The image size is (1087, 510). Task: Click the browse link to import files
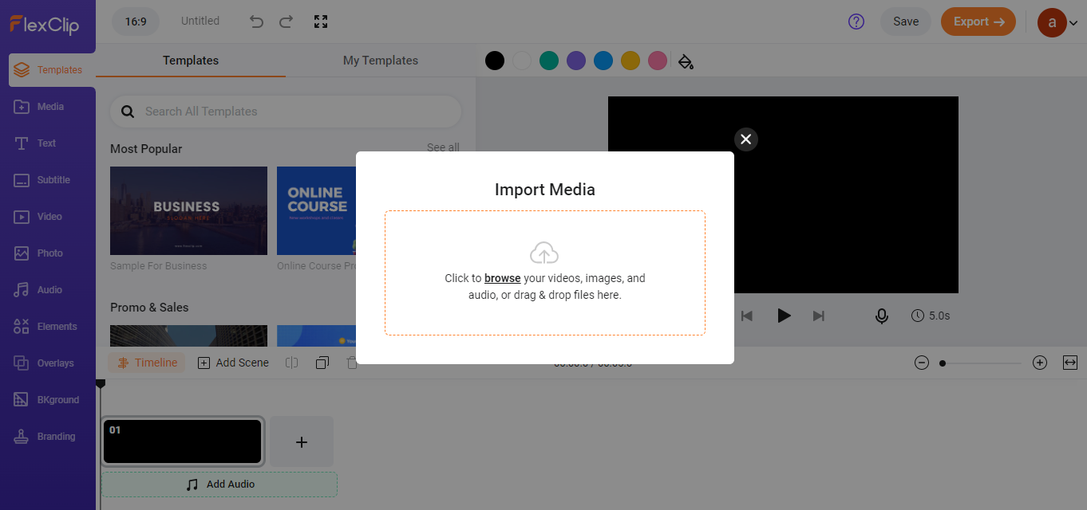[x=502, y=278]
